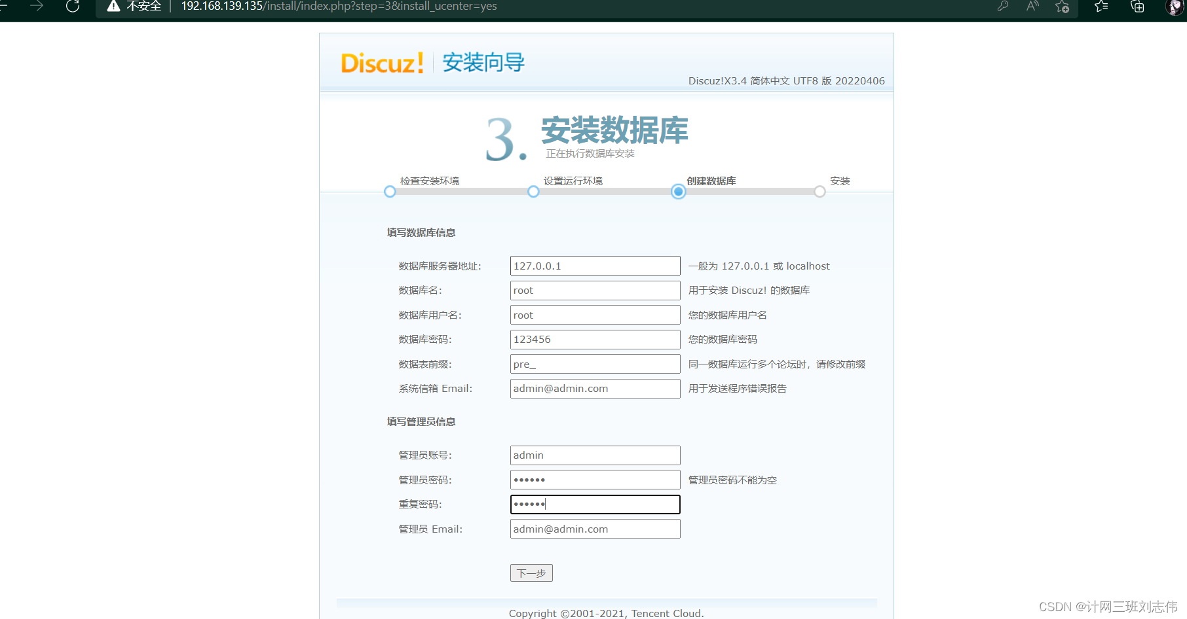Viewport: 1187px width, 619px height.
Task: Click the 检查安装环境 step circle
Action: tap(389, 191)
